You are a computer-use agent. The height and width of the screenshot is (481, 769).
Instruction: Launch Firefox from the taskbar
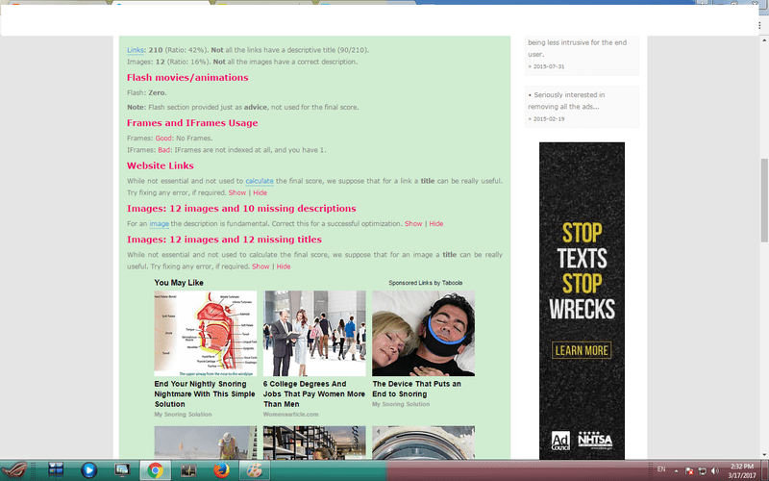click(221, 470)
